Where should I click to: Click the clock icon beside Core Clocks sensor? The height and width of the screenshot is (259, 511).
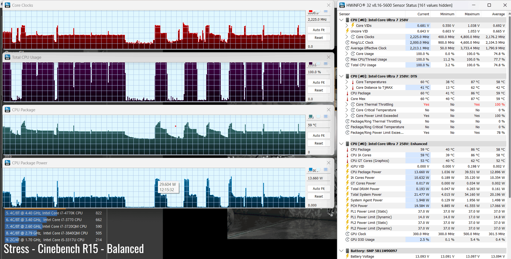pos(353,37)
